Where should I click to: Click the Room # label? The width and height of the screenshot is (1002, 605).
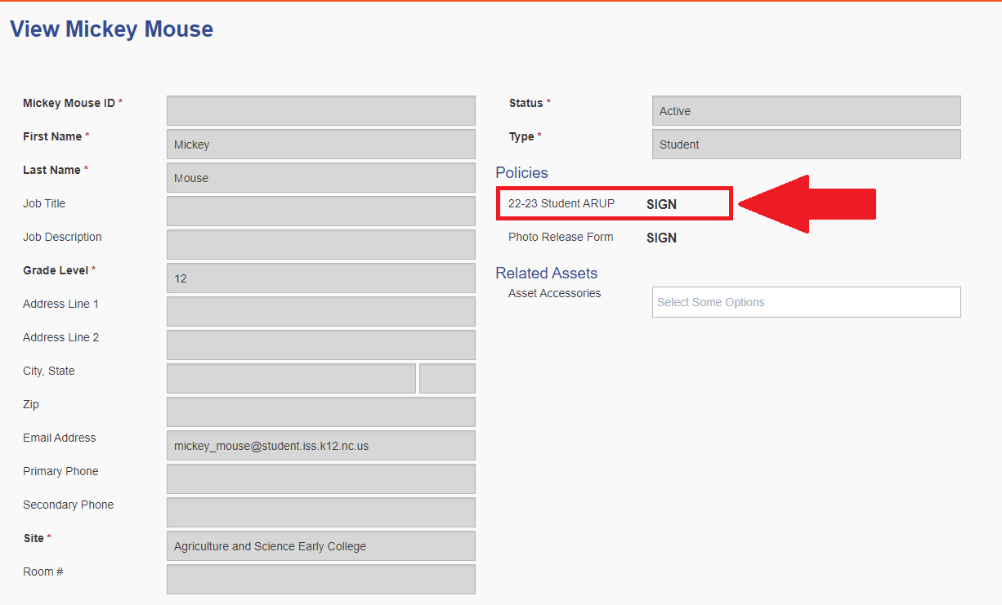click(43, 572)
